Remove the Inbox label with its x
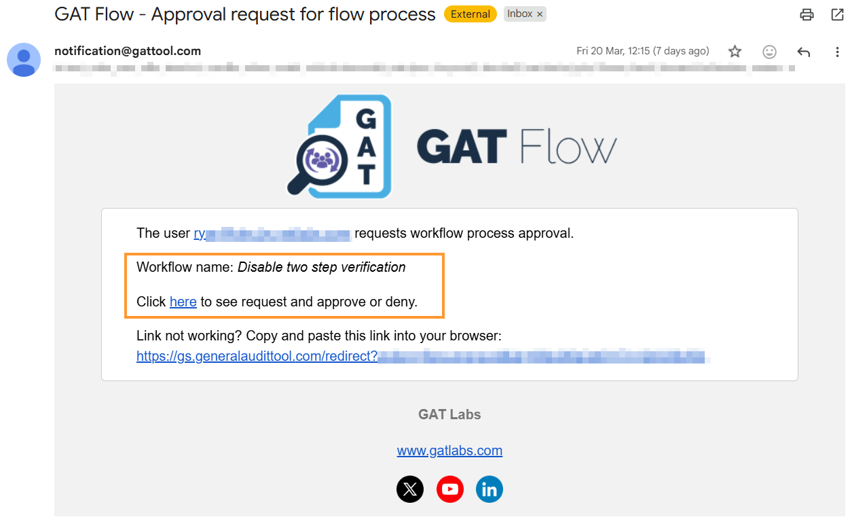Screen dimensions: 867x532 coord(540,14)
